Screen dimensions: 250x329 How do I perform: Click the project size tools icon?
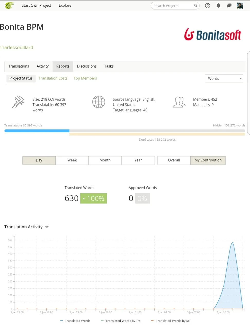pos(18,102)
